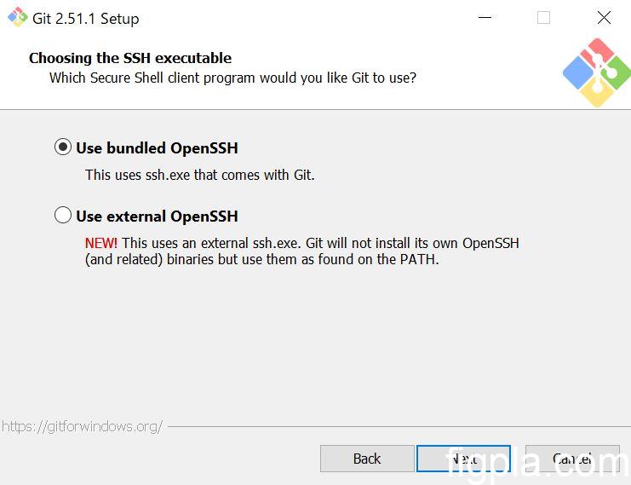Close the Git Setup window
Image resolution: width=631 pixels, height=485 pixels.
604,18
